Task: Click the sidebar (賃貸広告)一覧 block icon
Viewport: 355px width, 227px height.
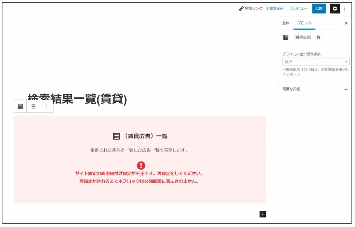Action: click(x=286, y=37)
